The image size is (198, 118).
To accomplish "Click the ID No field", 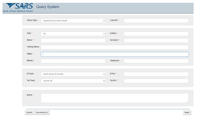I will [156, 74].
